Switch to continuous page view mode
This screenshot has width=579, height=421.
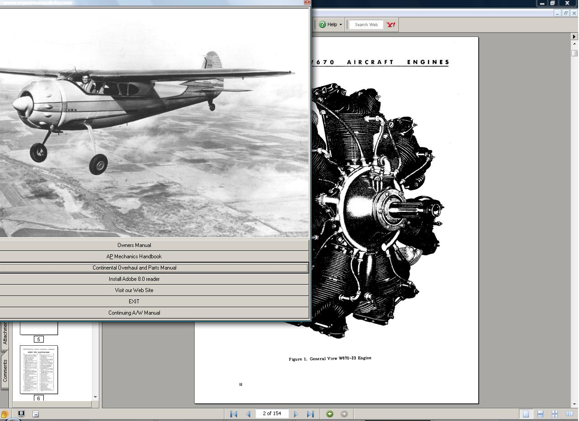click(x=540, y=413)
